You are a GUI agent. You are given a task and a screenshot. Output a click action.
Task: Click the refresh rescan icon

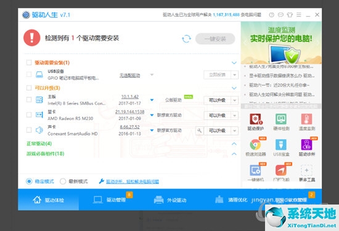pos(186,39)
